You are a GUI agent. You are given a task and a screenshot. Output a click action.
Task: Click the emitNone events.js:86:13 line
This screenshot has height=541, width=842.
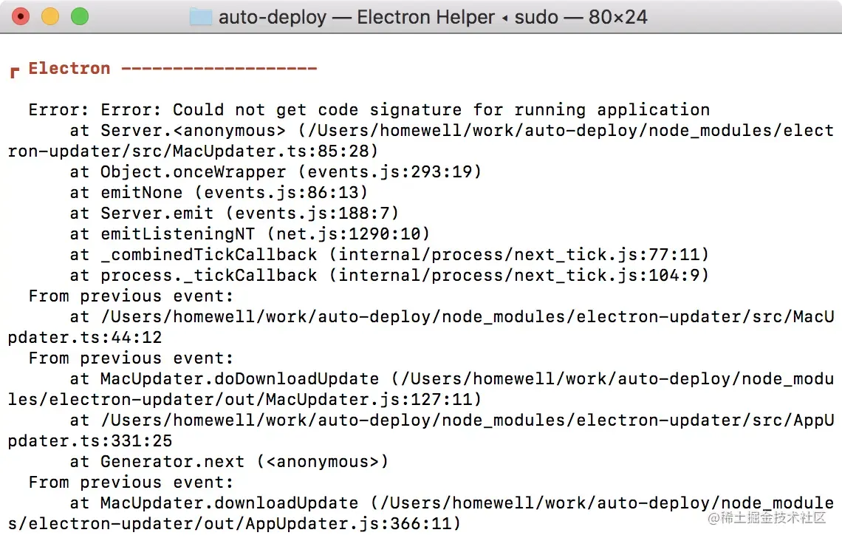219,192
